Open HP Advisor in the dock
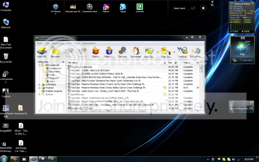259x162 pixels. tap(56, 8)
